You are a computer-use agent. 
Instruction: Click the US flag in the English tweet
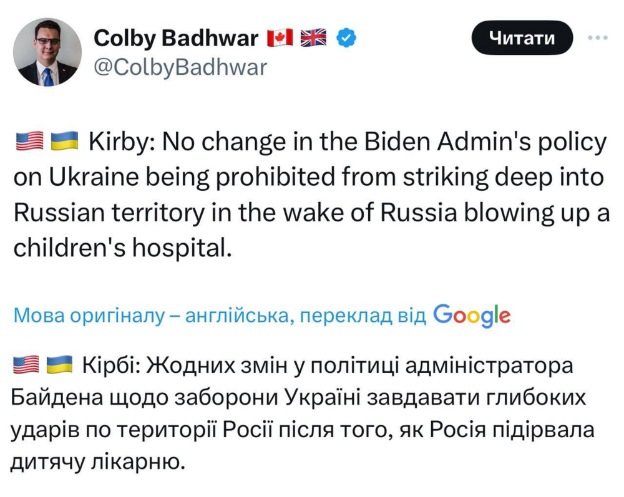click(29, 143)
